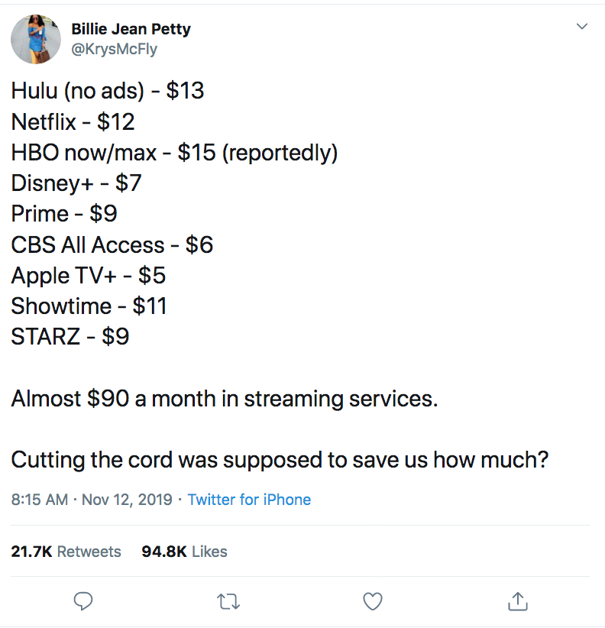Visit the @KrysMcFly handle link
The image size is (605, 628).
click(x=114, y=49)
